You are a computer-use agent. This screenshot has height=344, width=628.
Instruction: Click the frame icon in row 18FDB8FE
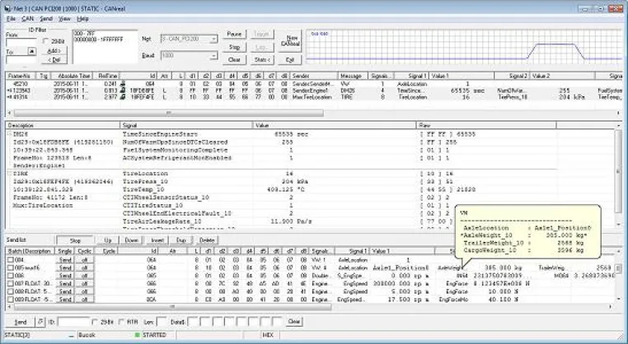(x=123, y=91)
